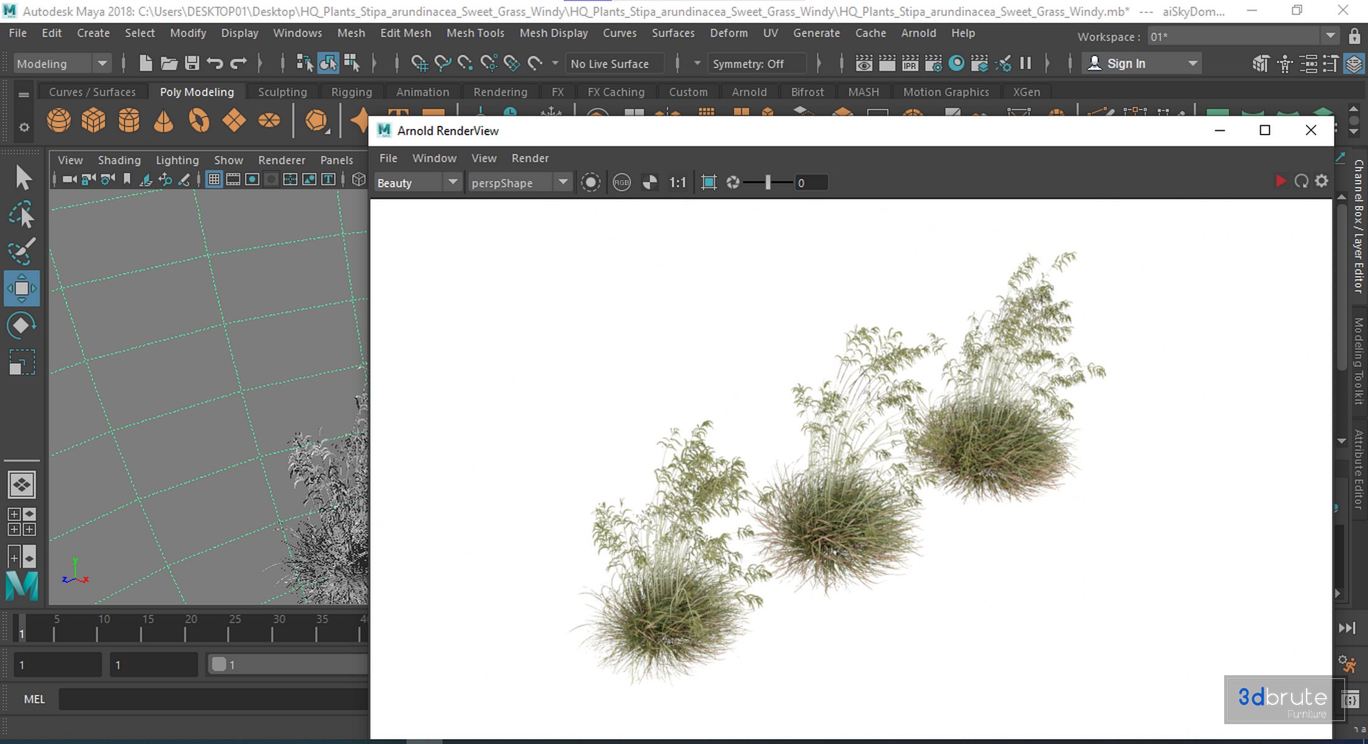The image size is (1368, 744).
Task: Create a polygon cube from shelf
Action: pos(94,120)
